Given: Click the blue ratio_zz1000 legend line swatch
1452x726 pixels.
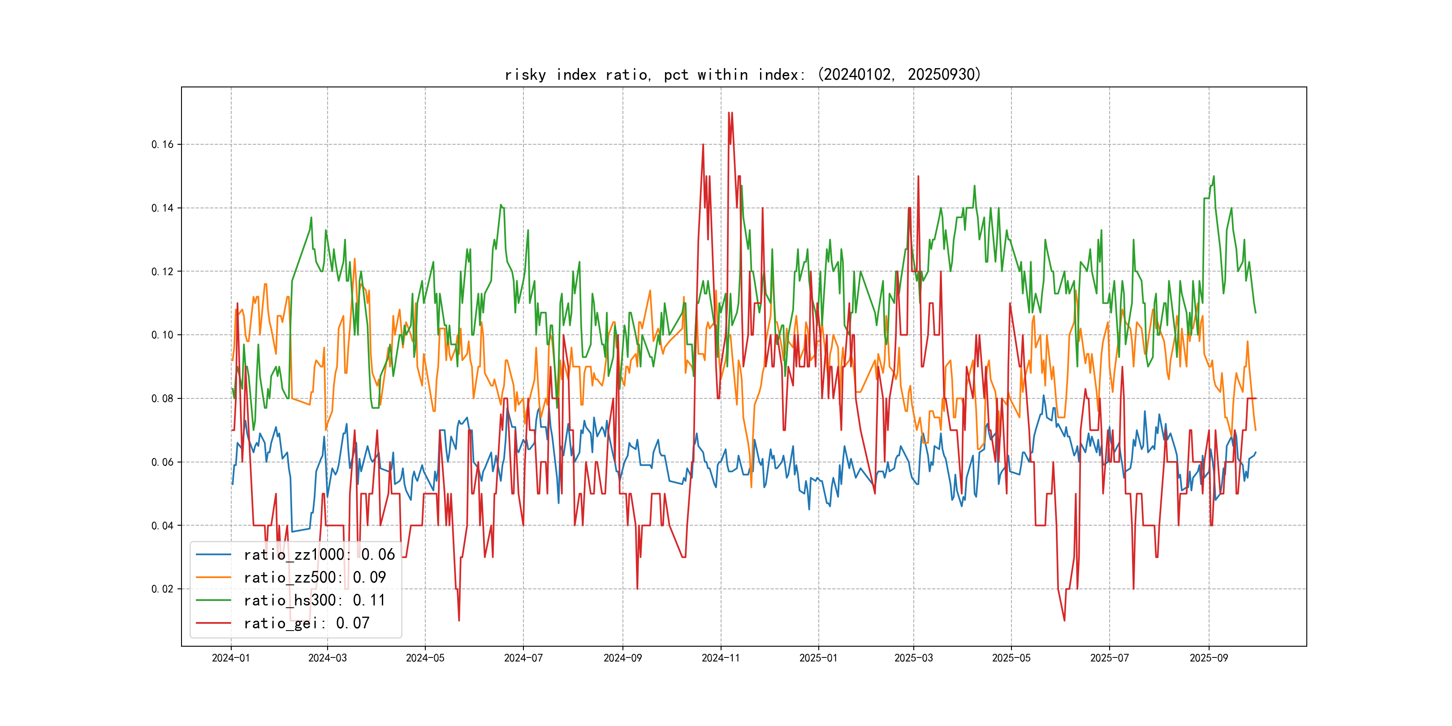Looking at the screenshot, I should (213, 555).
